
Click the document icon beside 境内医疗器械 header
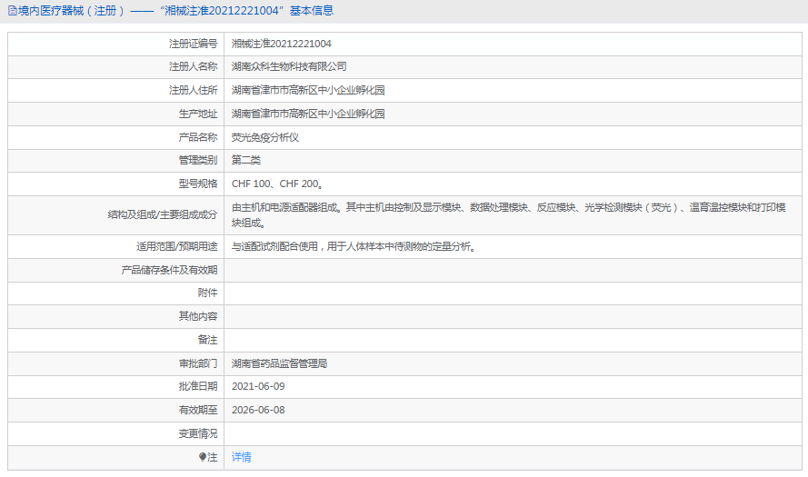(13, 11)
